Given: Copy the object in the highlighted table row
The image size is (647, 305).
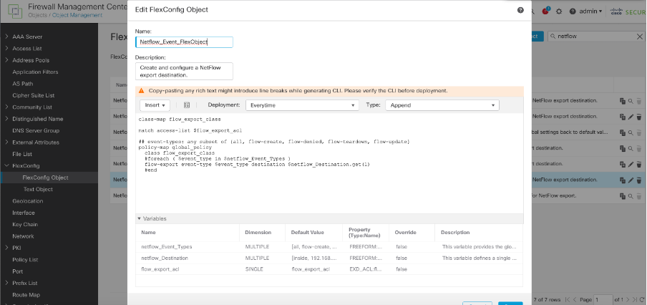Looking at the screenshot, I should pyautogui.click(x=623, y=180).
